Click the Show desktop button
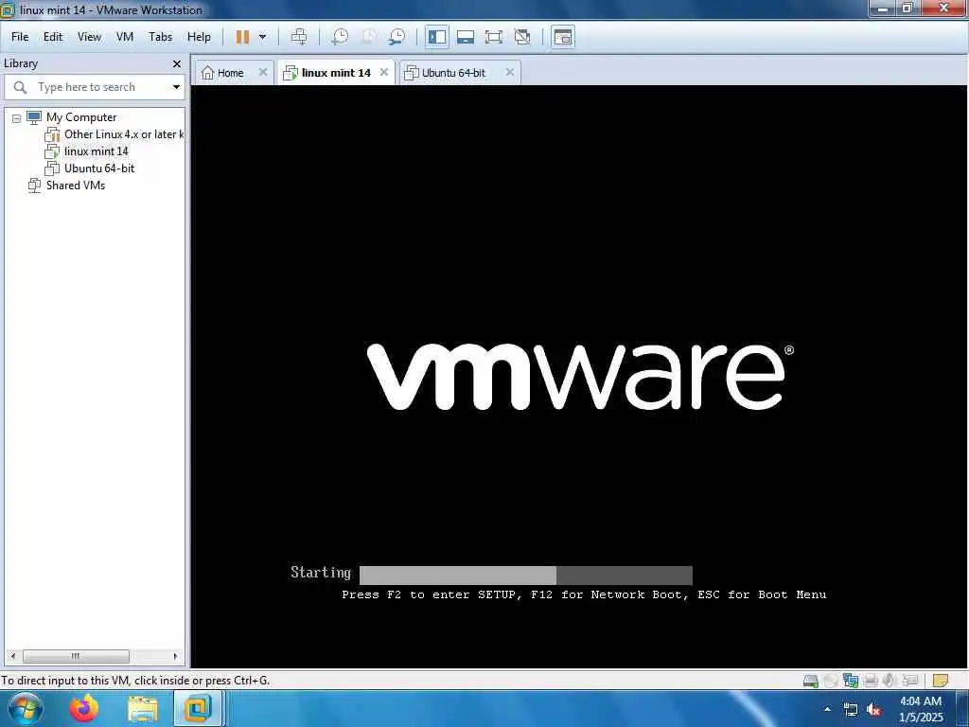 coord(962,709)
